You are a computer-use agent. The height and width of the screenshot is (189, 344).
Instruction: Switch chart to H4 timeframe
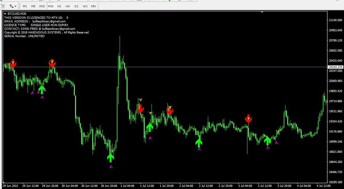tap(68, 6)
